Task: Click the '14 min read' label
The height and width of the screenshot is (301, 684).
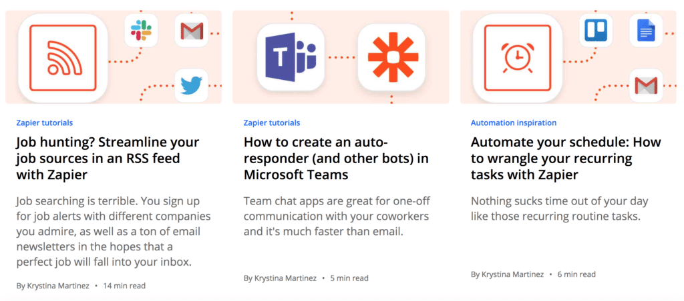Action: tap(124, 286)
